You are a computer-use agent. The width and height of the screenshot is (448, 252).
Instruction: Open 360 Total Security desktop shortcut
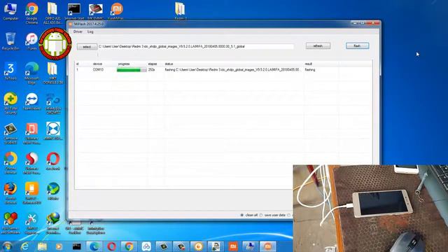(10, 104)
